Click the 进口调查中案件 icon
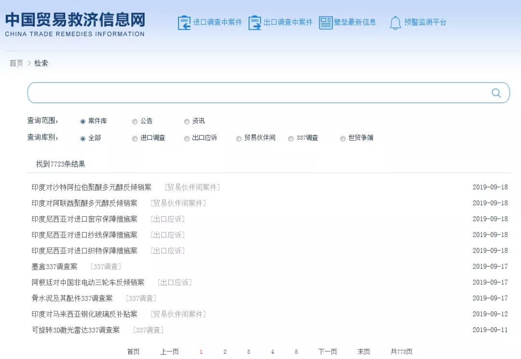This screenshot has width=521, height=359. pos(185,22)
